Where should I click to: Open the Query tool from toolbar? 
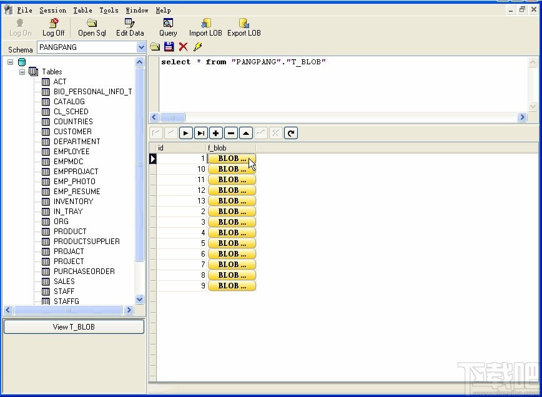167,27
